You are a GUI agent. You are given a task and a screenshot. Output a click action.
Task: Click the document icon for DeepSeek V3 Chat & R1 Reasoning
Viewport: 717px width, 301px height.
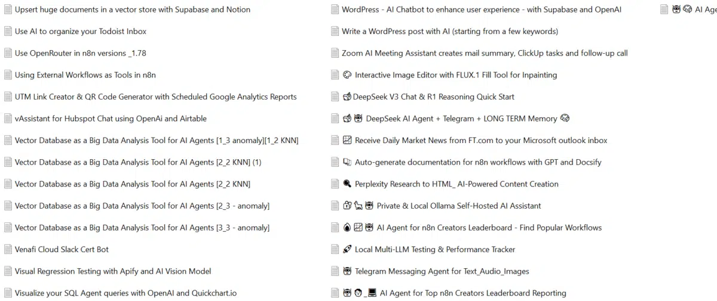[335, 97]
